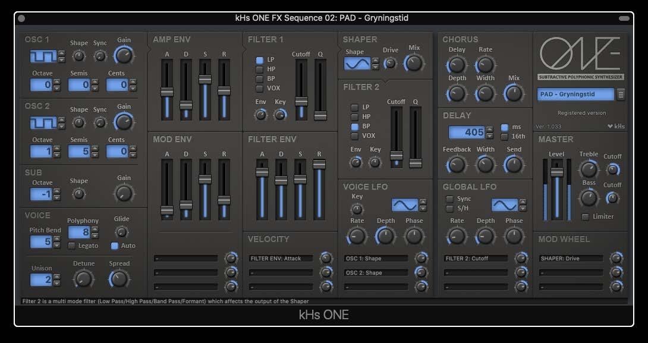This screenshot has width=648, height=343.
Task: Click the Delay Feedback knob
Action: click(457, 165)
